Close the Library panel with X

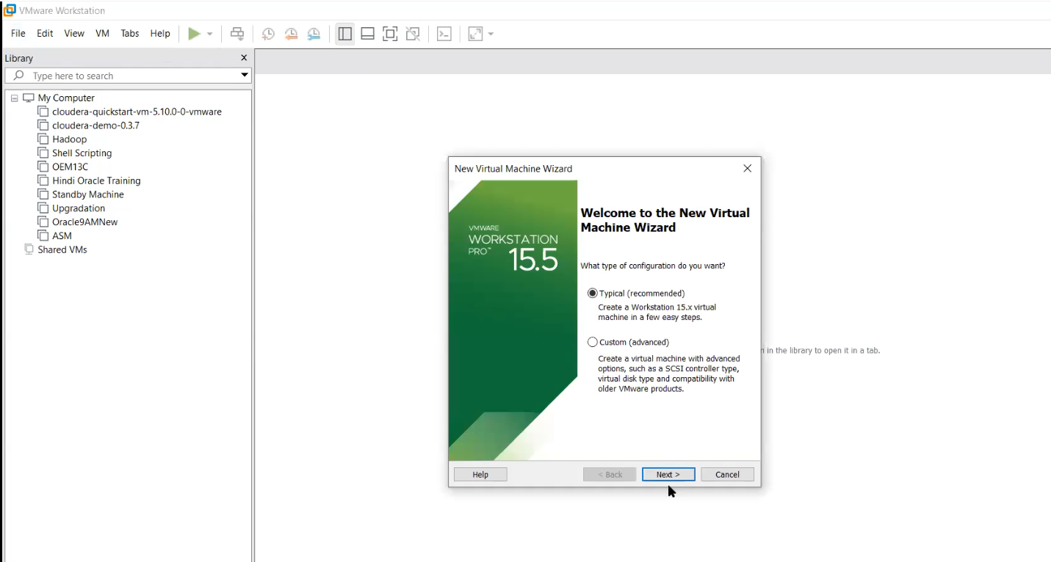point(244,58)
